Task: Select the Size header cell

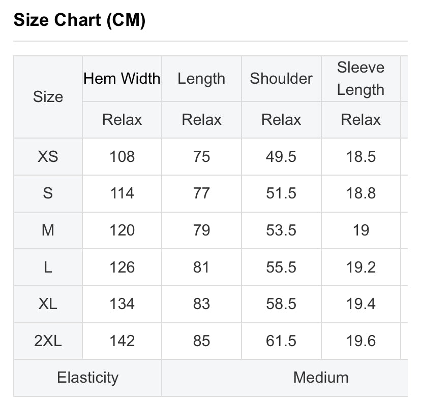Action: [x=48, y=97]
